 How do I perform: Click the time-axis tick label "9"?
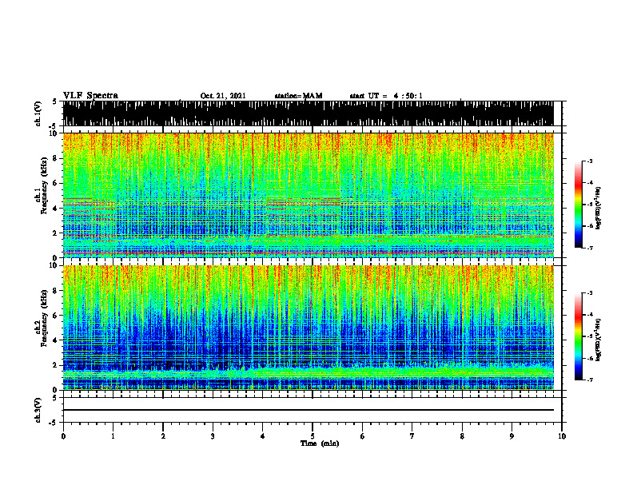pyautogui.click(x=512, y=436)
